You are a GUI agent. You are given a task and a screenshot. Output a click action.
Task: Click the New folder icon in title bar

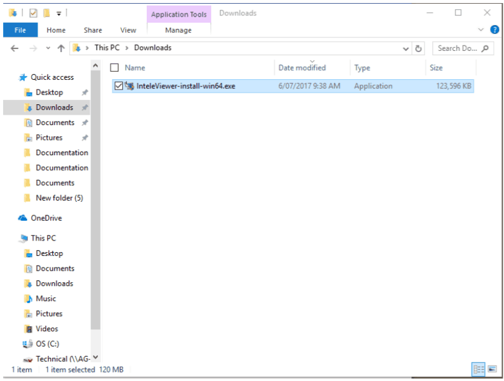pyautogui.click(x=47, y=13)
